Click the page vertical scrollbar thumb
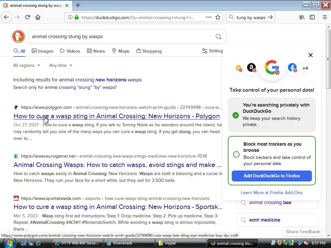Screen dimensions: 331x248 pos(328,59)
